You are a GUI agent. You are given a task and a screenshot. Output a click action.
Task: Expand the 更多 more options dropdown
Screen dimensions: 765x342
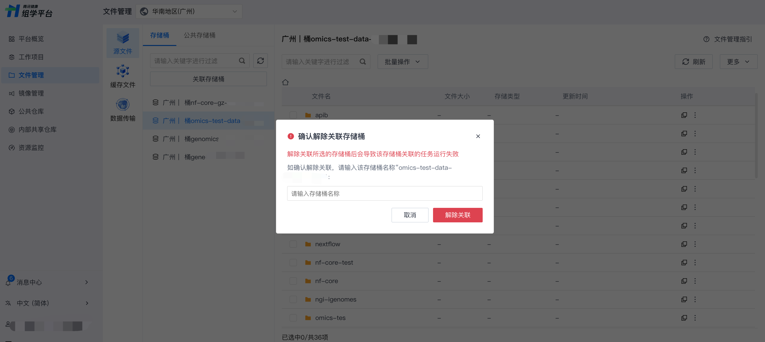tap(738, 62)
